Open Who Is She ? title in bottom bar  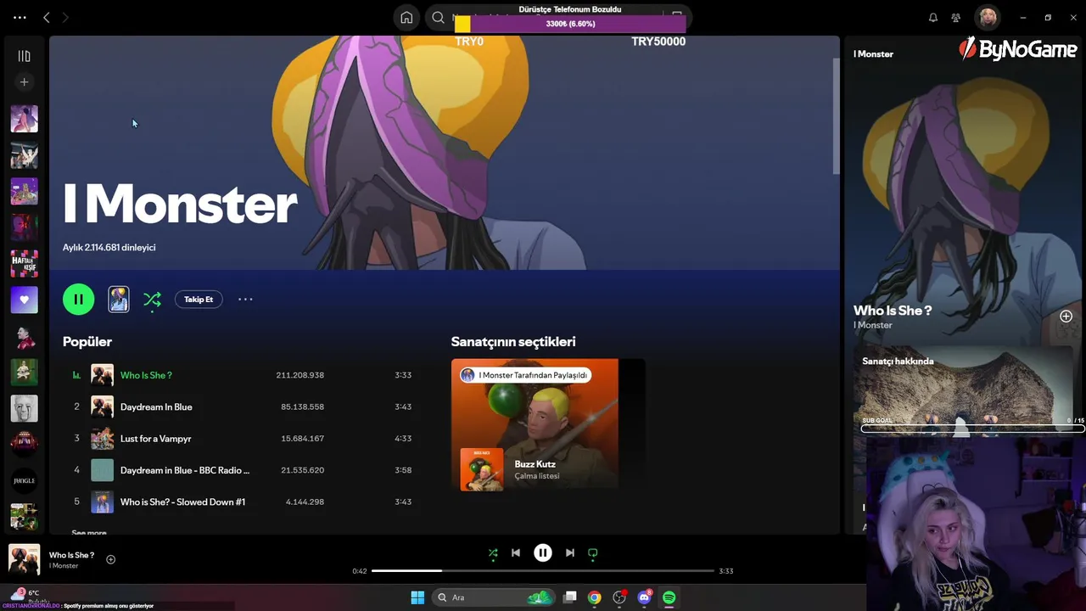[71, 555]
